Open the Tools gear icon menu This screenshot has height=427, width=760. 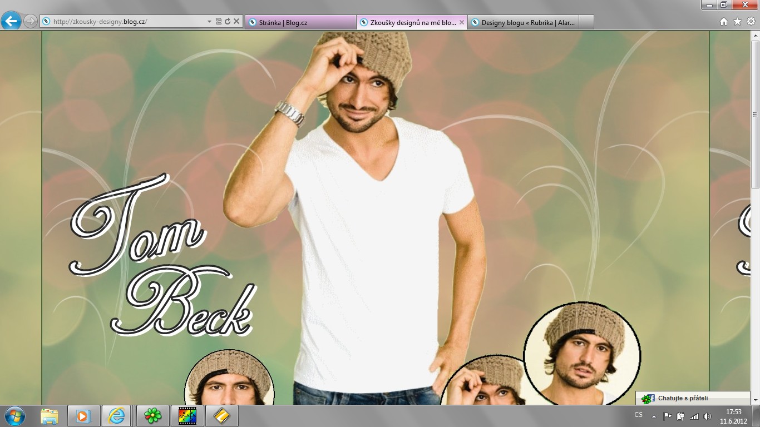click(751, 22)
